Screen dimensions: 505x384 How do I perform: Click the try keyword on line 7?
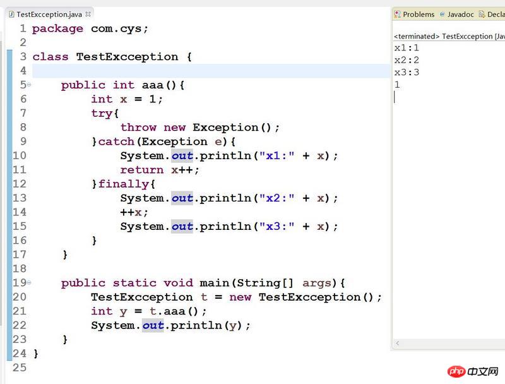(102, 114)
